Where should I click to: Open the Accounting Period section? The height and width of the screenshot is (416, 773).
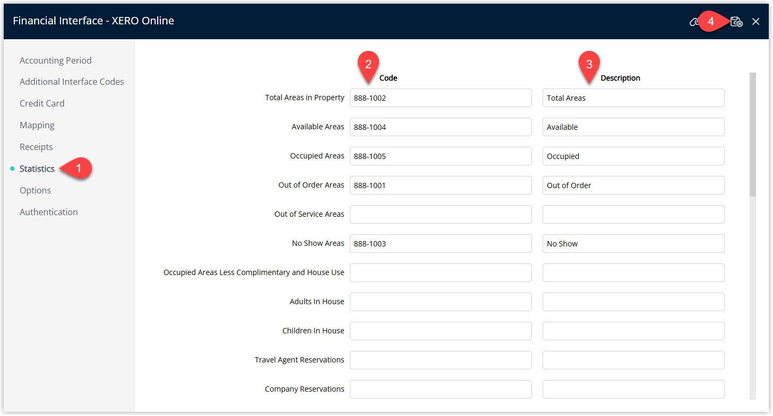click(56, 60)
